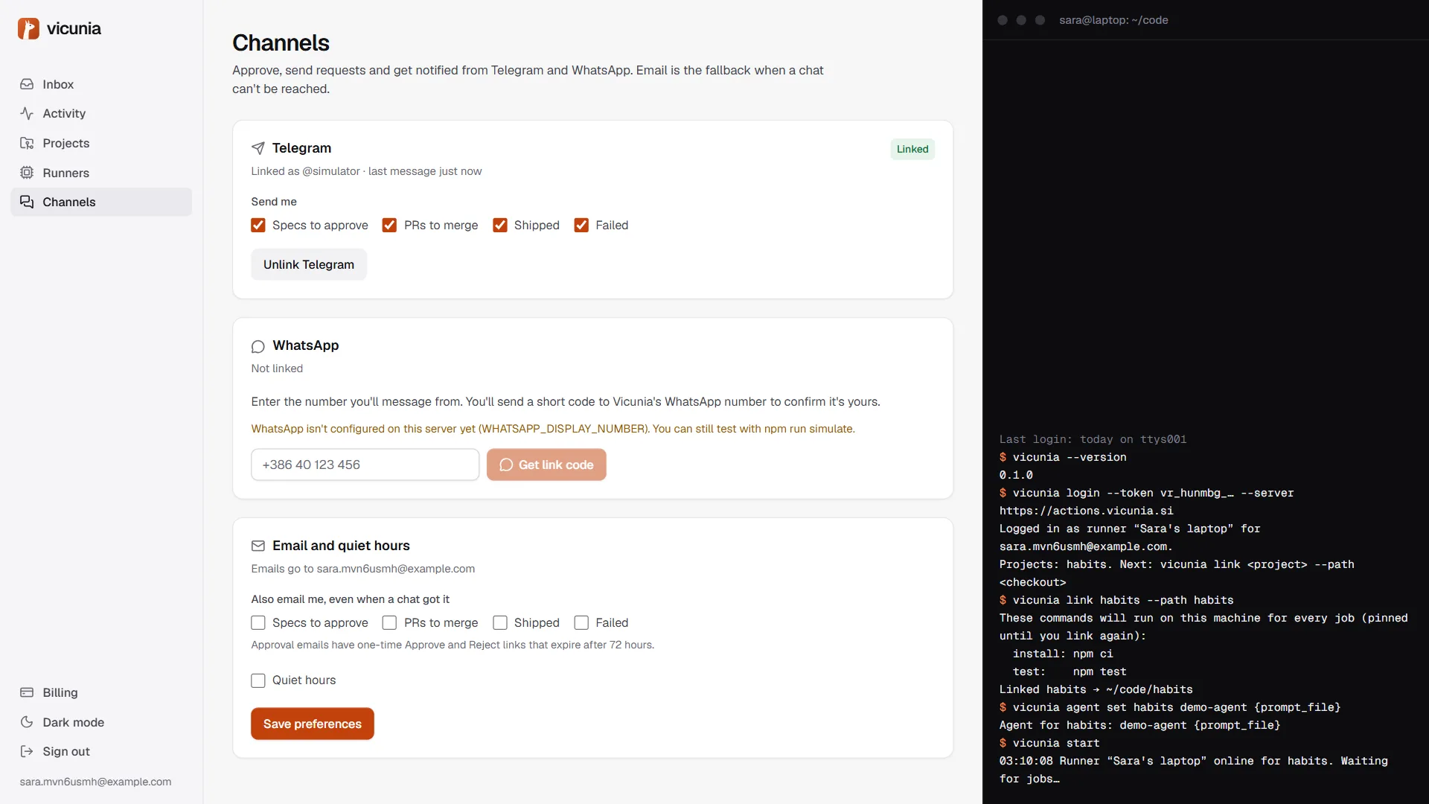Go to the Activity page
1429x804 pixels.
[101, 113]
